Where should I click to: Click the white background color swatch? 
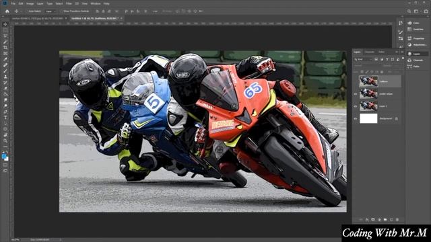(7, 159)
